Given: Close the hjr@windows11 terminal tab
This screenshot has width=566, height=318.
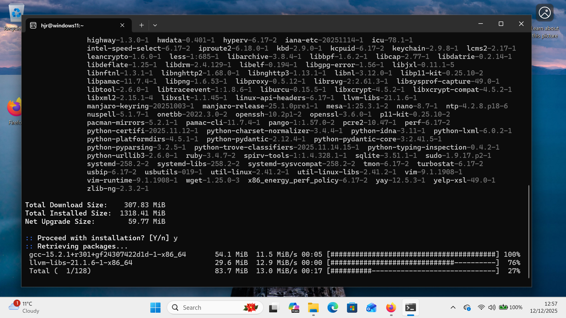Looking at the screenshot, I should 122,25.
